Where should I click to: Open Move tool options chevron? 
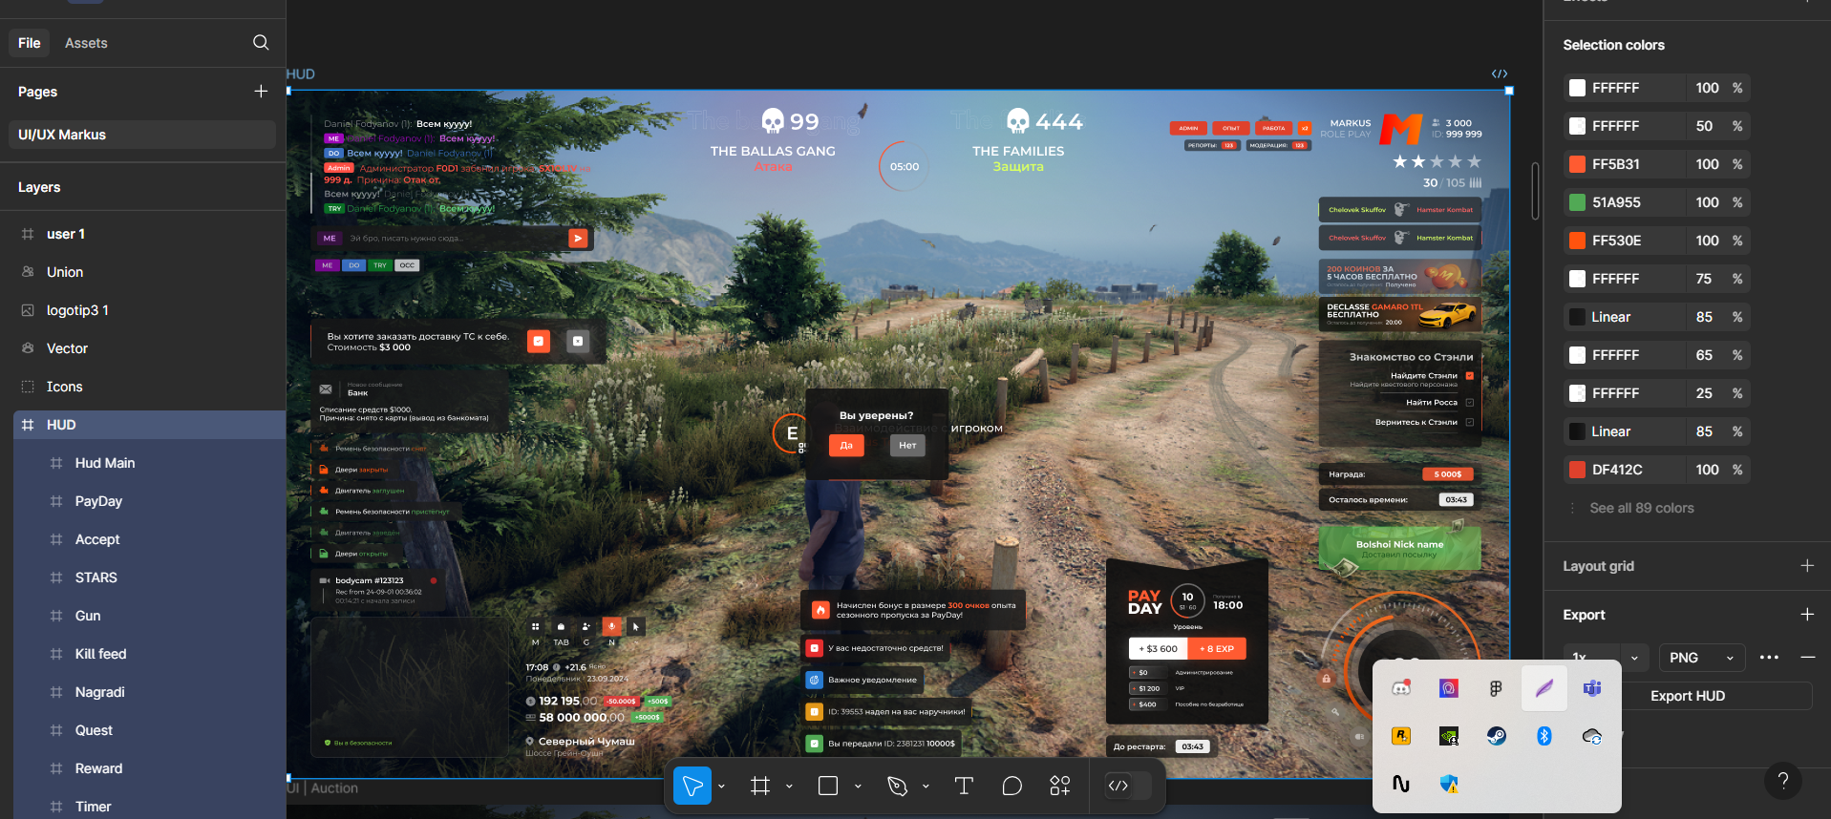pos(721,787)
